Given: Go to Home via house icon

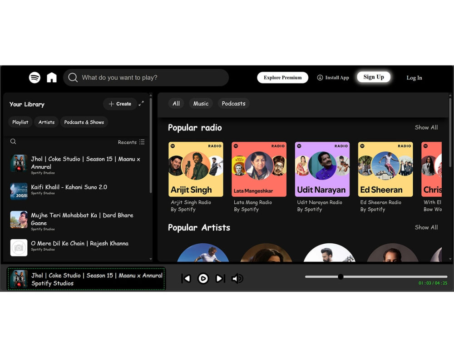Looking at the screenshot, I should (x=52, y=77).
